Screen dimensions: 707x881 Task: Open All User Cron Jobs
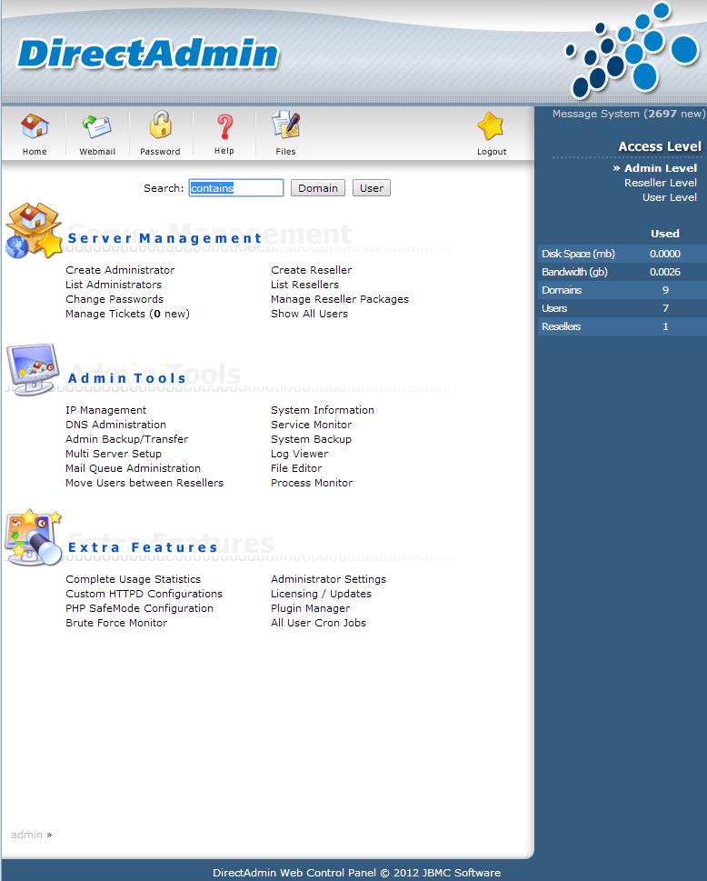click(318, 623)
